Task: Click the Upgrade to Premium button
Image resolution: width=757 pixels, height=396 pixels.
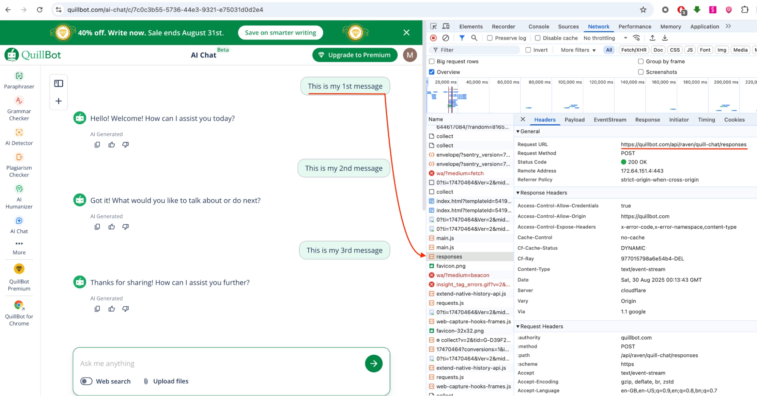Action: tap(354, 55)
